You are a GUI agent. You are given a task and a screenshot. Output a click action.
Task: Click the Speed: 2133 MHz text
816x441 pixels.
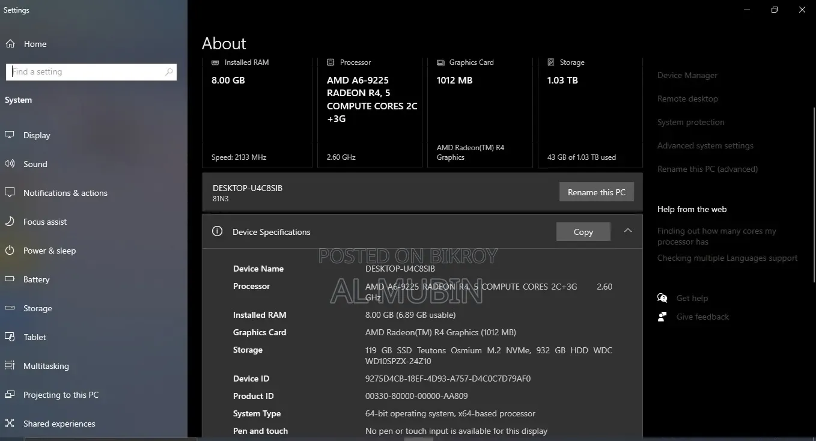click(239, 157)
